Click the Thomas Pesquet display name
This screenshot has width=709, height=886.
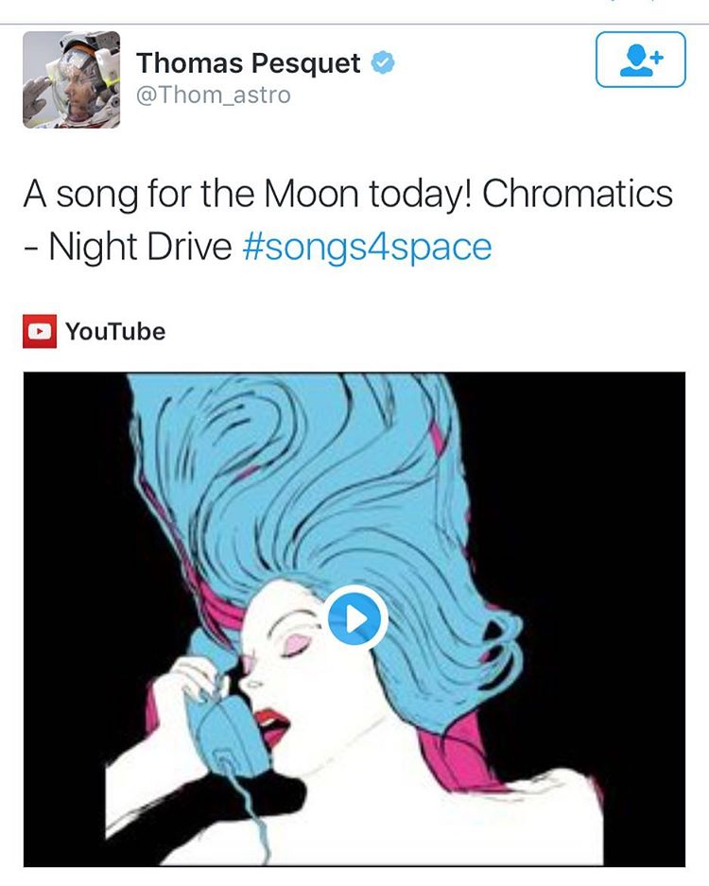coord(249,63)
